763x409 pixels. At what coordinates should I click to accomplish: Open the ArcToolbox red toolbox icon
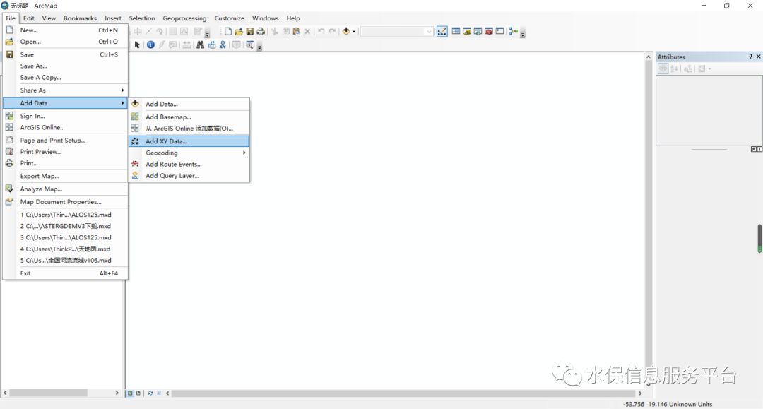tap(489, 31)
